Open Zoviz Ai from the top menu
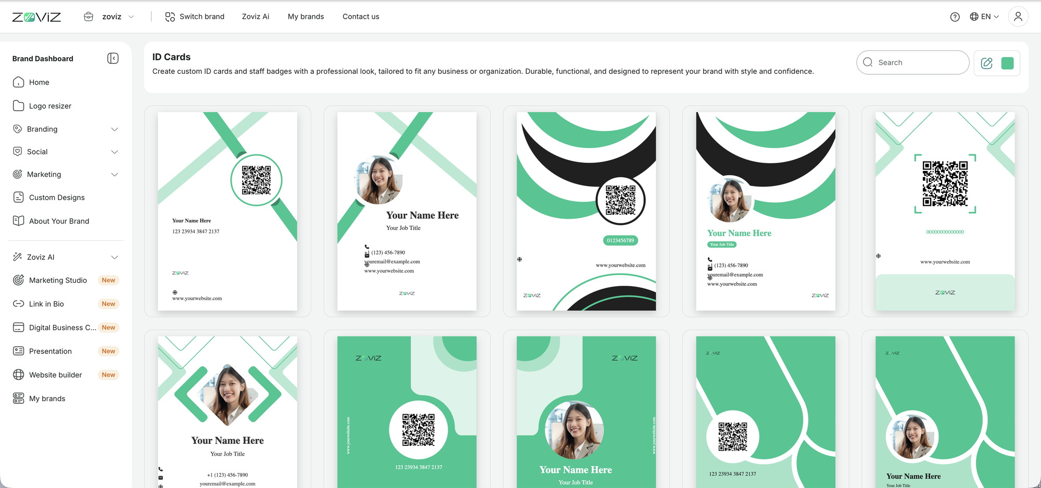Image resolution: width=1041 pixels, height=488 pixels. [x=256, y=17]
